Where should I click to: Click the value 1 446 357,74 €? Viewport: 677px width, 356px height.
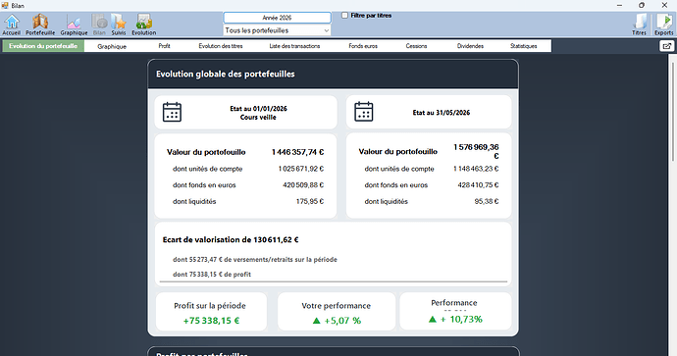click(298, 152)
